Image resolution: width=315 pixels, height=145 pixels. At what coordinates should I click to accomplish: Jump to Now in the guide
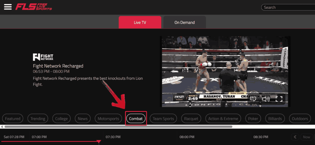click(306, 137)
